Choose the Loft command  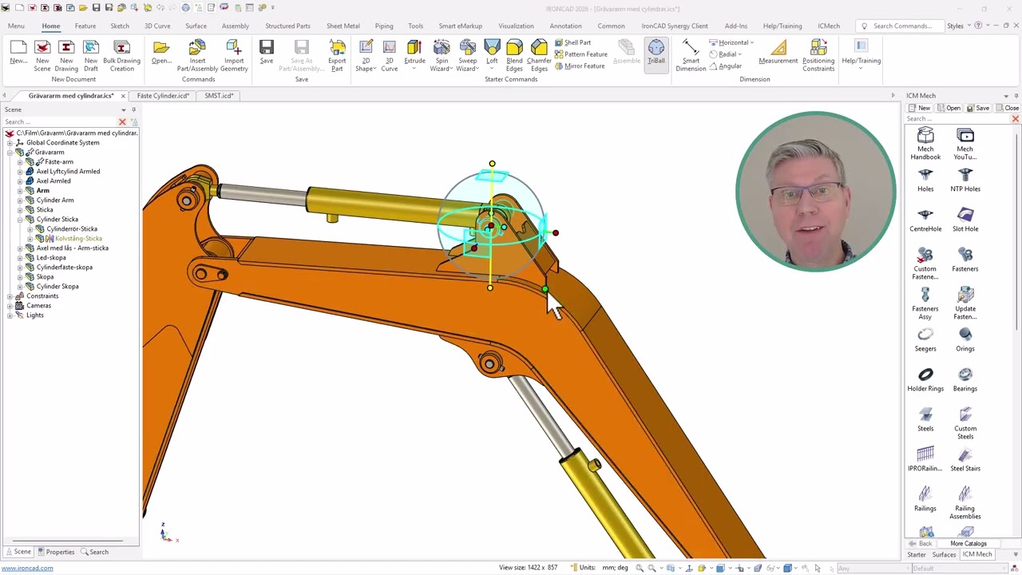(492, 53)
